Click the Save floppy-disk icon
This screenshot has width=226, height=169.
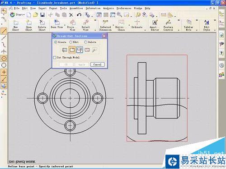pyautogui.click(x=42, y=15)
